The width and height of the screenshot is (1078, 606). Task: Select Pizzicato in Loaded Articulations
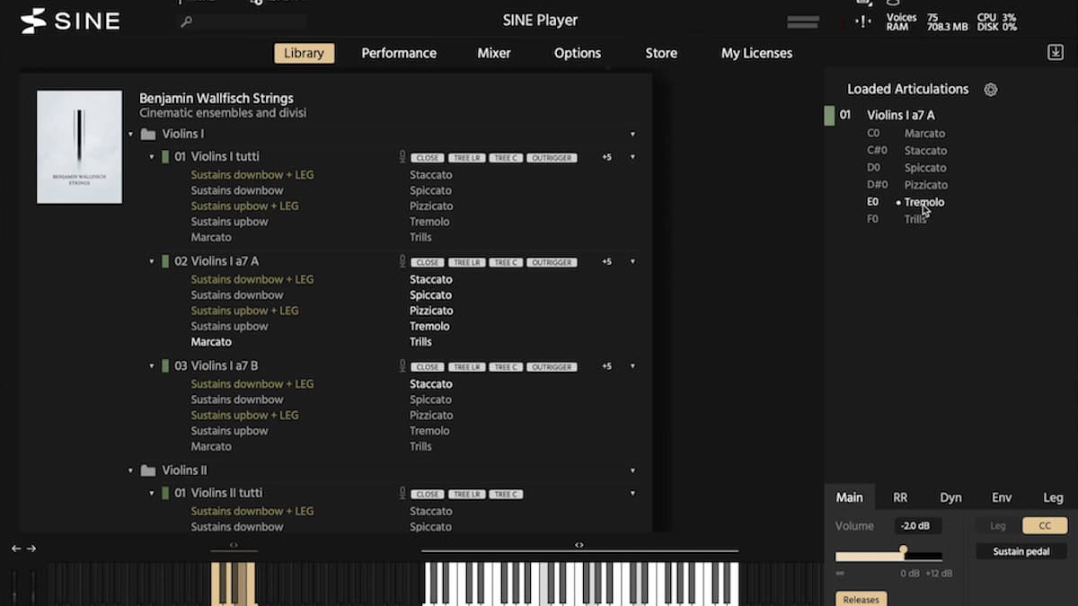(x=925, y=185)
